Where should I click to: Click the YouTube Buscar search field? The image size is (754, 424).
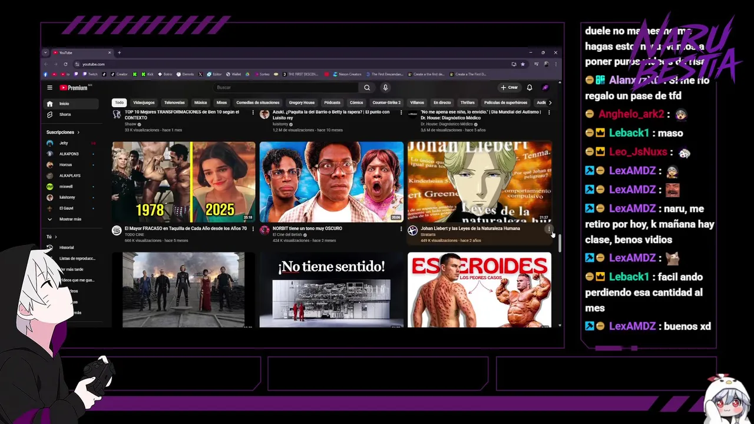point(286,88)
